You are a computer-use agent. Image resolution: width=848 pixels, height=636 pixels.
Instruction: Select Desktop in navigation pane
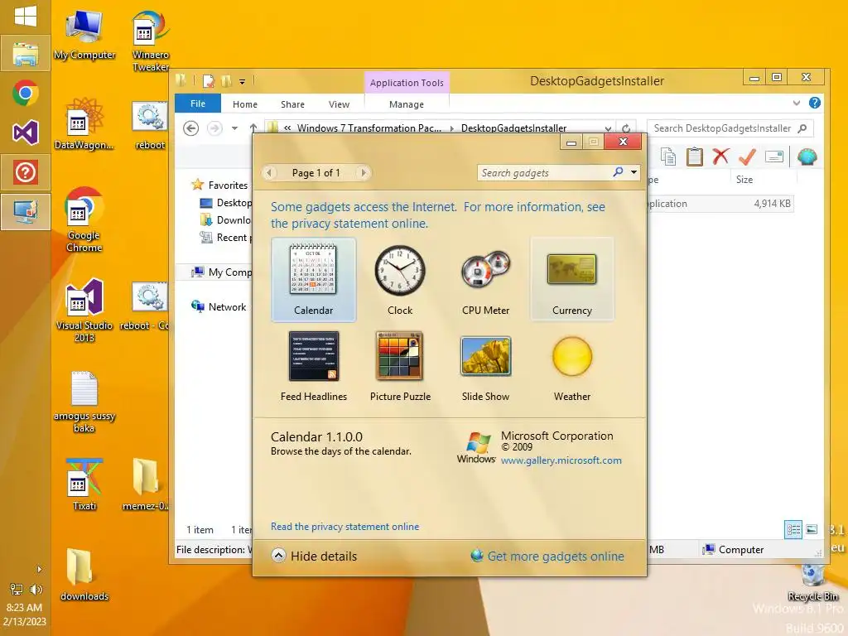pyautogui.click(x=225, y=203)
